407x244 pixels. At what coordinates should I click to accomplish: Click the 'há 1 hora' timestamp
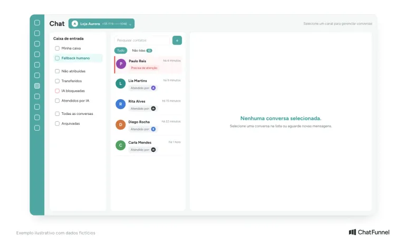pos(175,142)
